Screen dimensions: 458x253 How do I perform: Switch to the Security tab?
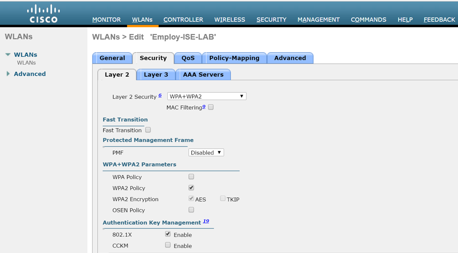point(153,58)
